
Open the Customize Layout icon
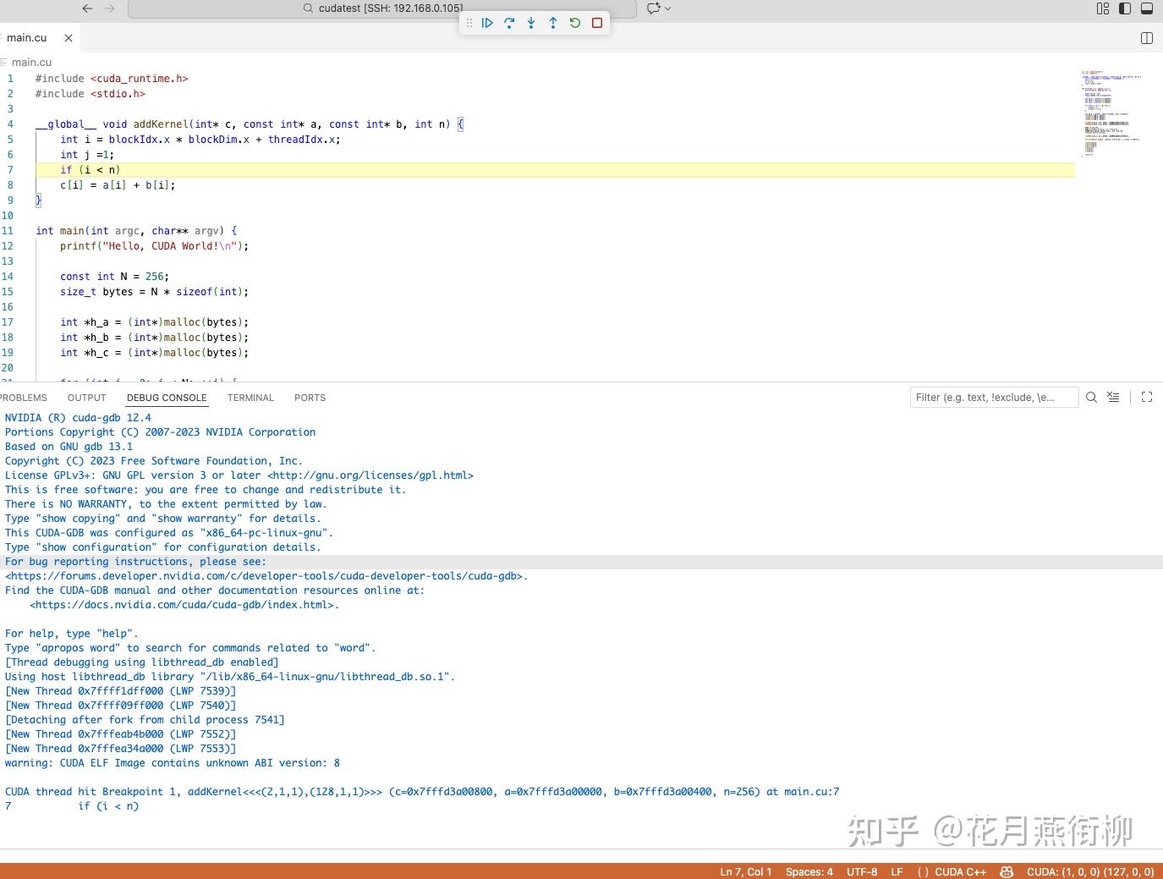click(x=1103, y=8)
